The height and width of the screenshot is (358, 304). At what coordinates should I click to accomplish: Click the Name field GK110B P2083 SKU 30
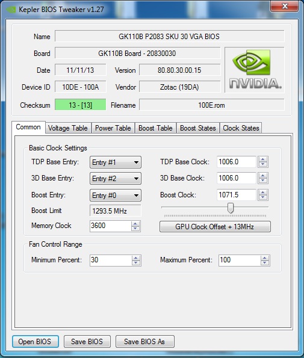click(170, 36)
